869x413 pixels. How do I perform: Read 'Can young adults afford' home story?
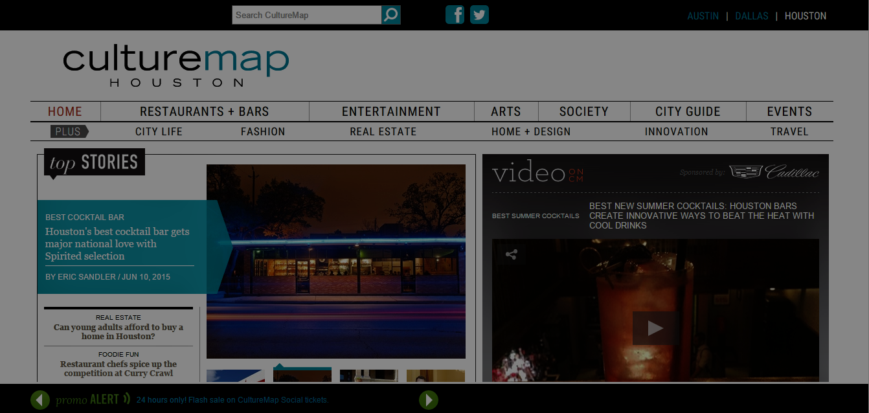click(119, 332)
